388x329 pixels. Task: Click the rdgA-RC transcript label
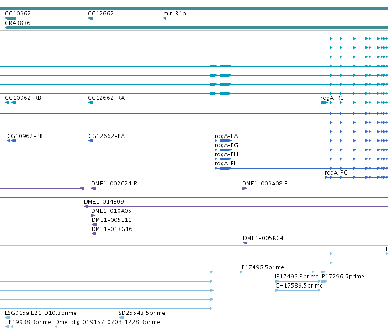(332, 98)
